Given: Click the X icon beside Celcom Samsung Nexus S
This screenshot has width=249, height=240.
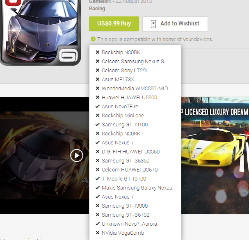Looking at the screenshot, I should coord(98,62).
